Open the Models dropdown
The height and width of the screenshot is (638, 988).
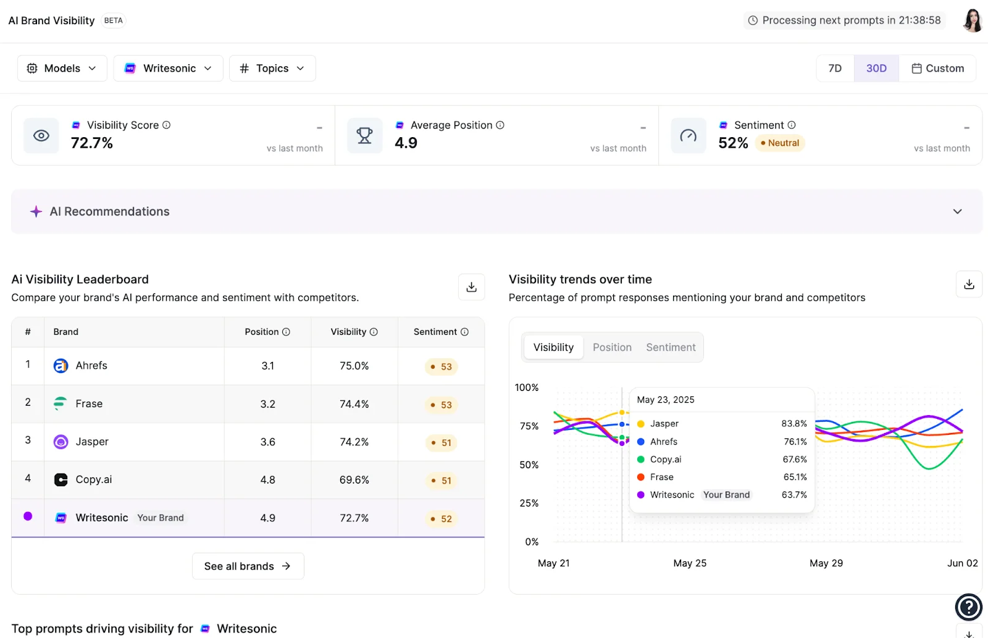point(62,68)
